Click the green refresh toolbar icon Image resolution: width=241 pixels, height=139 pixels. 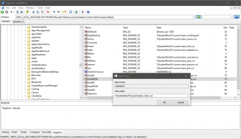click(x=76, y=12)
